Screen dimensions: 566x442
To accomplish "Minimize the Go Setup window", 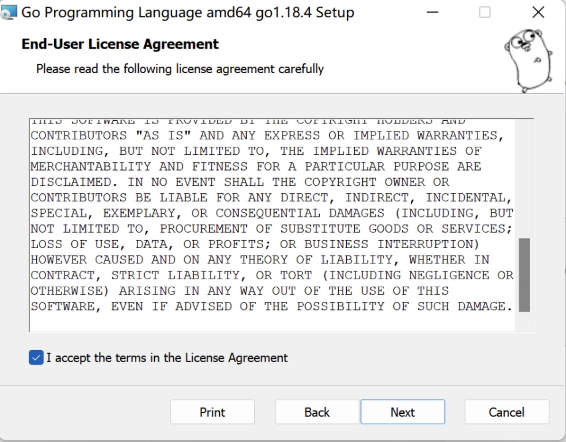I will pyautogui.click(x=432, y=13).
